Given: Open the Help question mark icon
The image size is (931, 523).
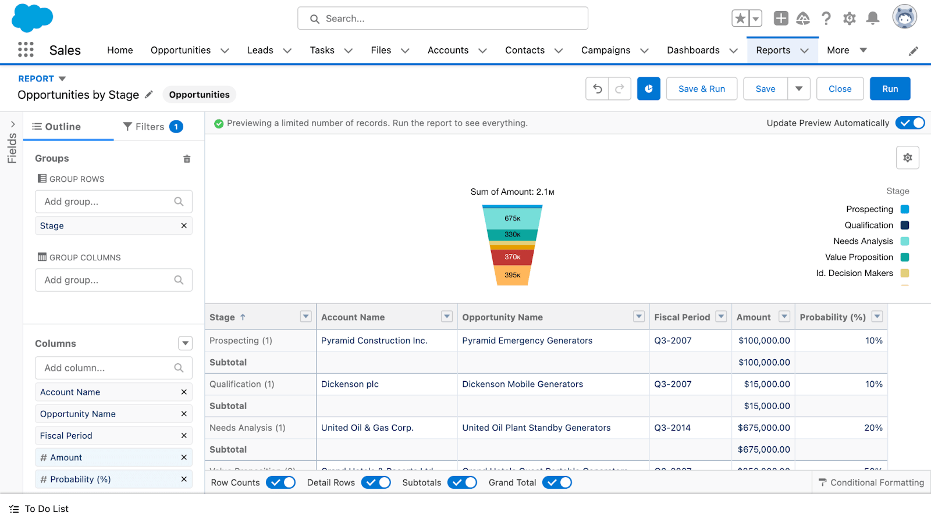Looking at the screenshot, I should (826, 19).
